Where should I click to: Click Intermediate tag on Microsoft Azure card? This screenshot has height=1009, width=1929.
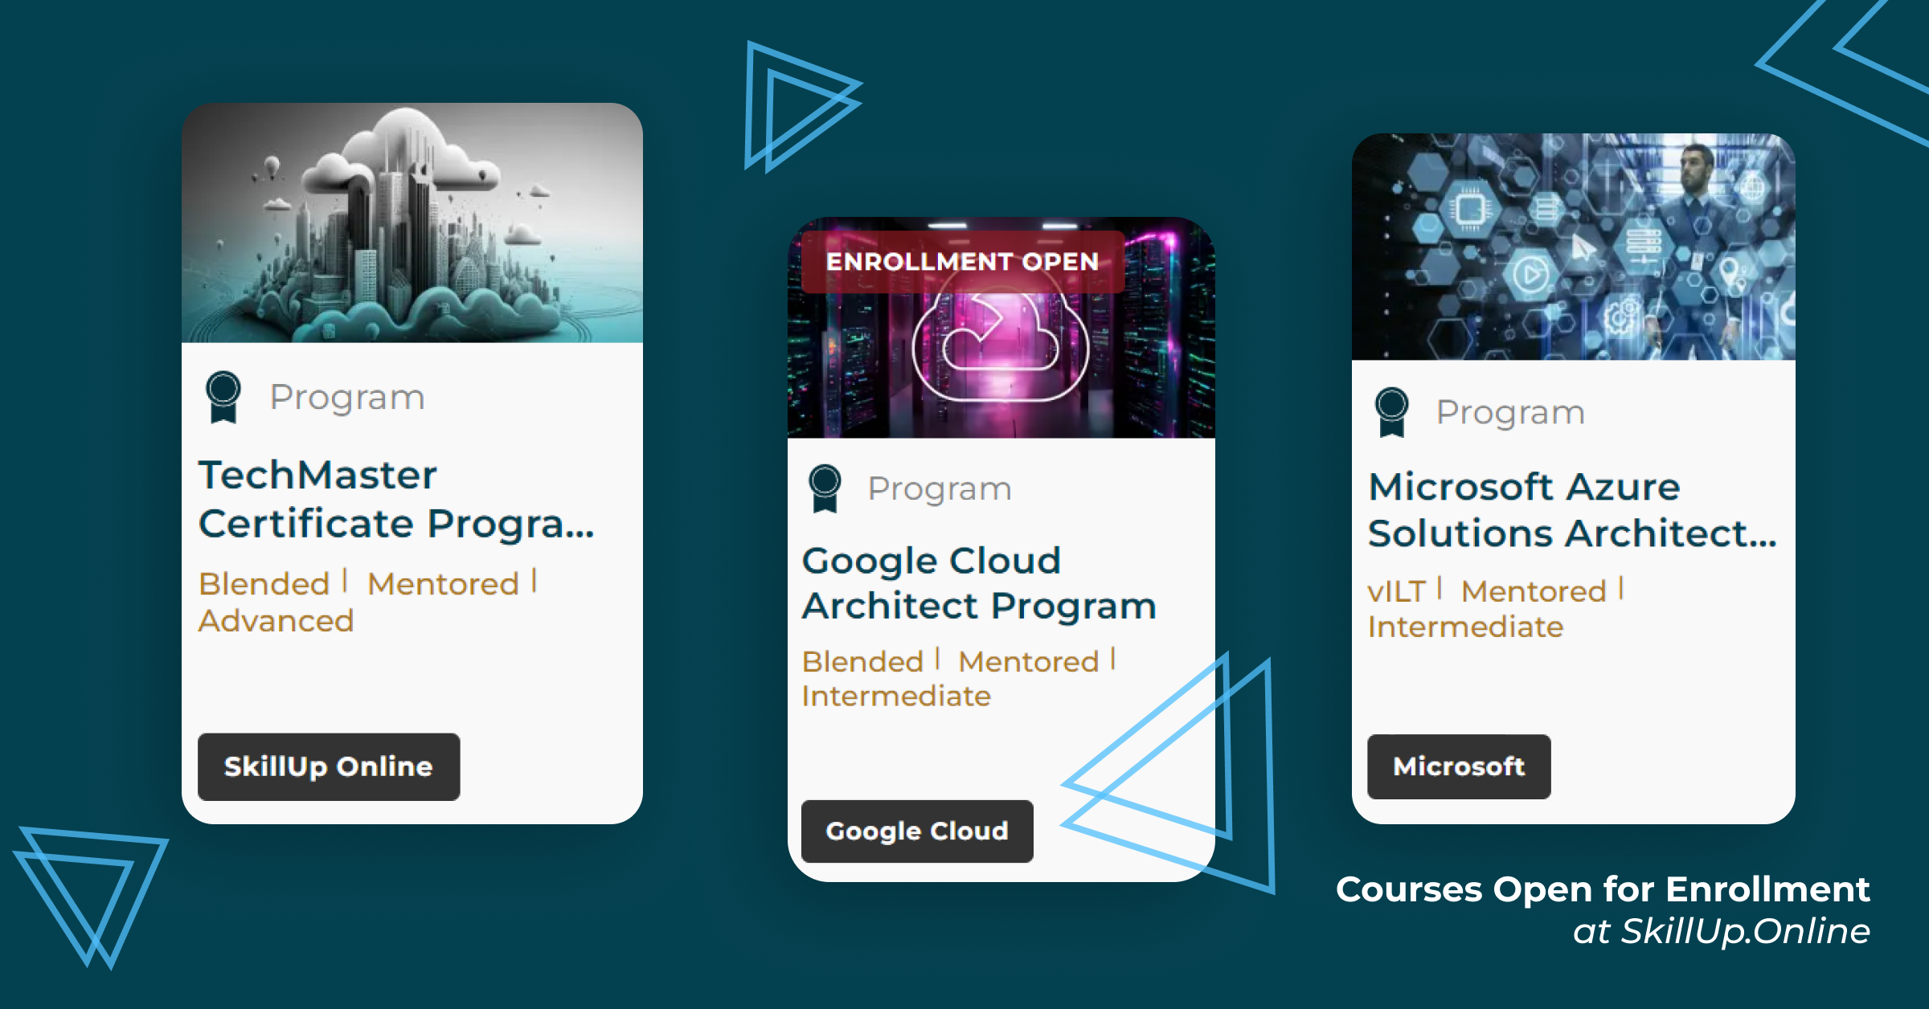pos(1465,627)
